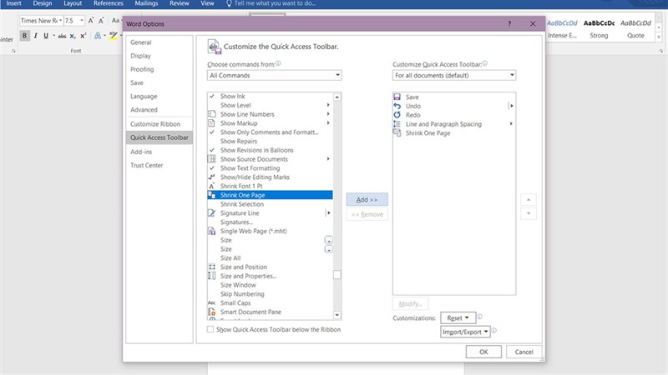Image resolution: width=668 pixels, height=375 pixels.
Task: Expand the Show Level submenu arrow
Action: pyautogui.click(x=328, y=105)
